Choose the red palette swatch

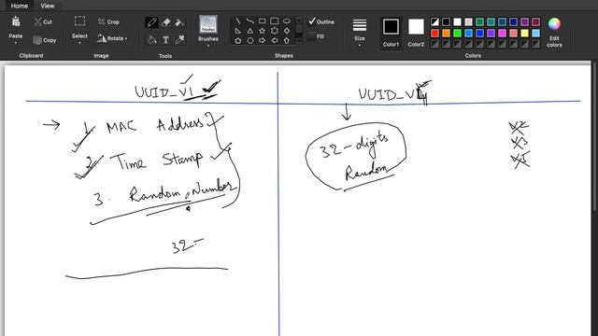pyautogui.click(x=434, y=34)
